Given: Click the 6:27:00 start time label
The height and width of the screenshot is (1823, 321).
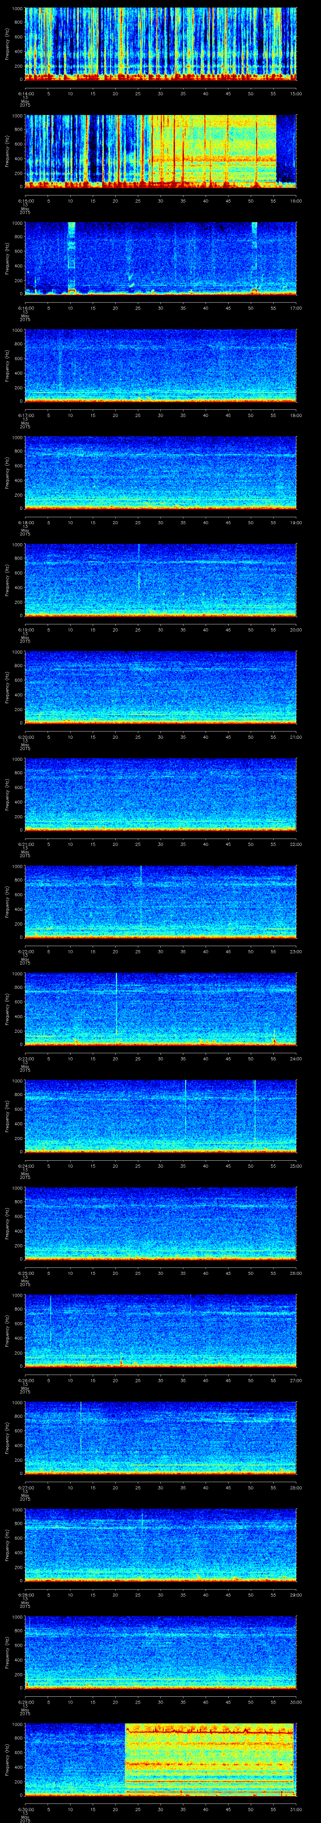Looking at the screenshot, I should (25, 1487).
